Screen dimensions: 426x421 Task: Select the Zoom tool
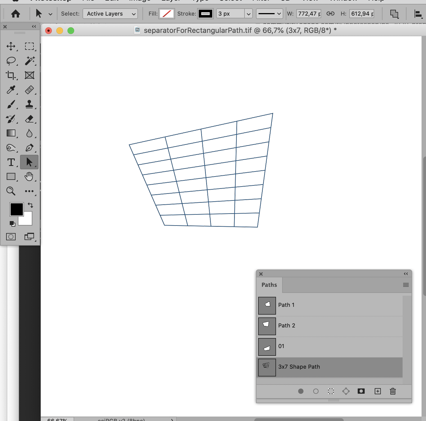11,191
